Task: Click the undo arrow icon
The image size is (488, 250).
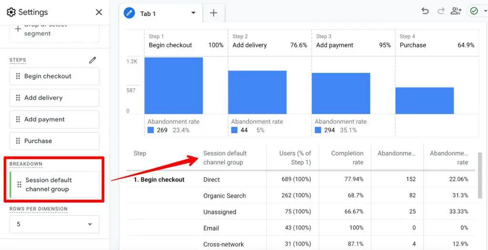Action: click(x=425, y=11)
